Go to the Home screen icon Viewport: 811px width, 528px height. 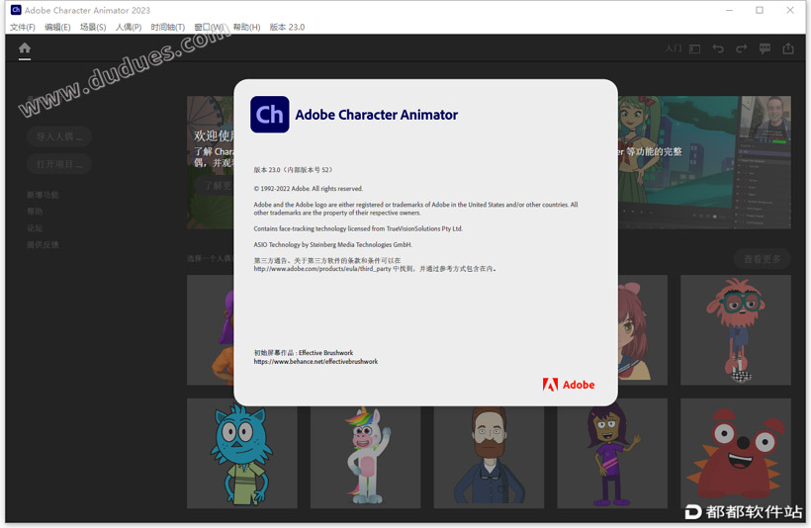[25, 48]
